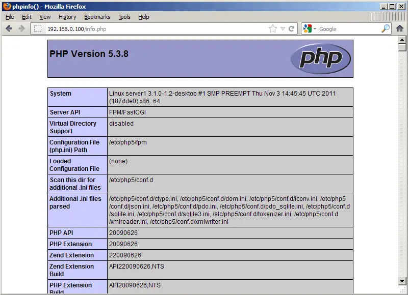This screenshot has height=295, width=408.
Task: Click 'Scan this dir for additional .ini files'
Action: 75,184
